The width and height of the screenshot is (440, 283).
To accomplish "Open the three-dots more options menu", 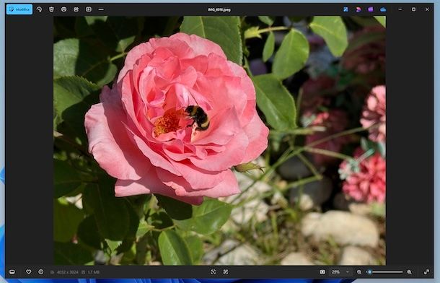I will pyautogui.click(x=101, y=9).
